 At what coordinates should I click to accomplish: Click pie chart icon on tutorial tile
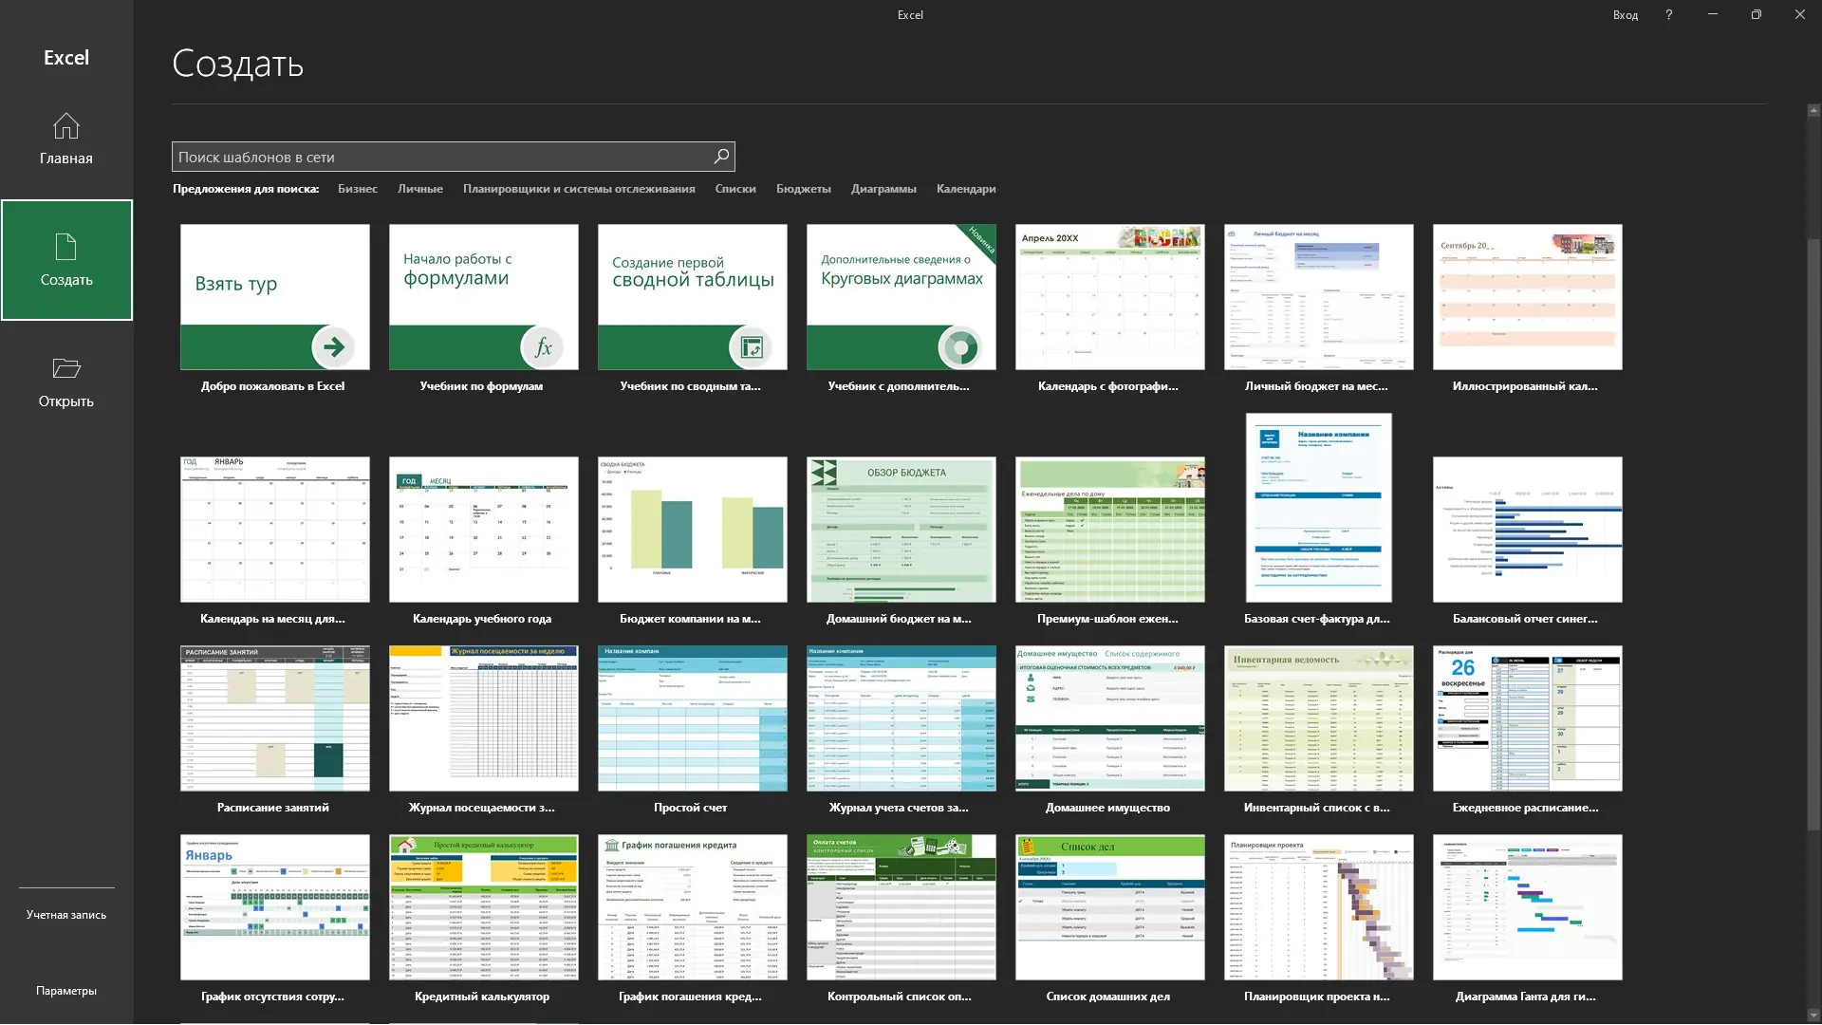point(959,347)
